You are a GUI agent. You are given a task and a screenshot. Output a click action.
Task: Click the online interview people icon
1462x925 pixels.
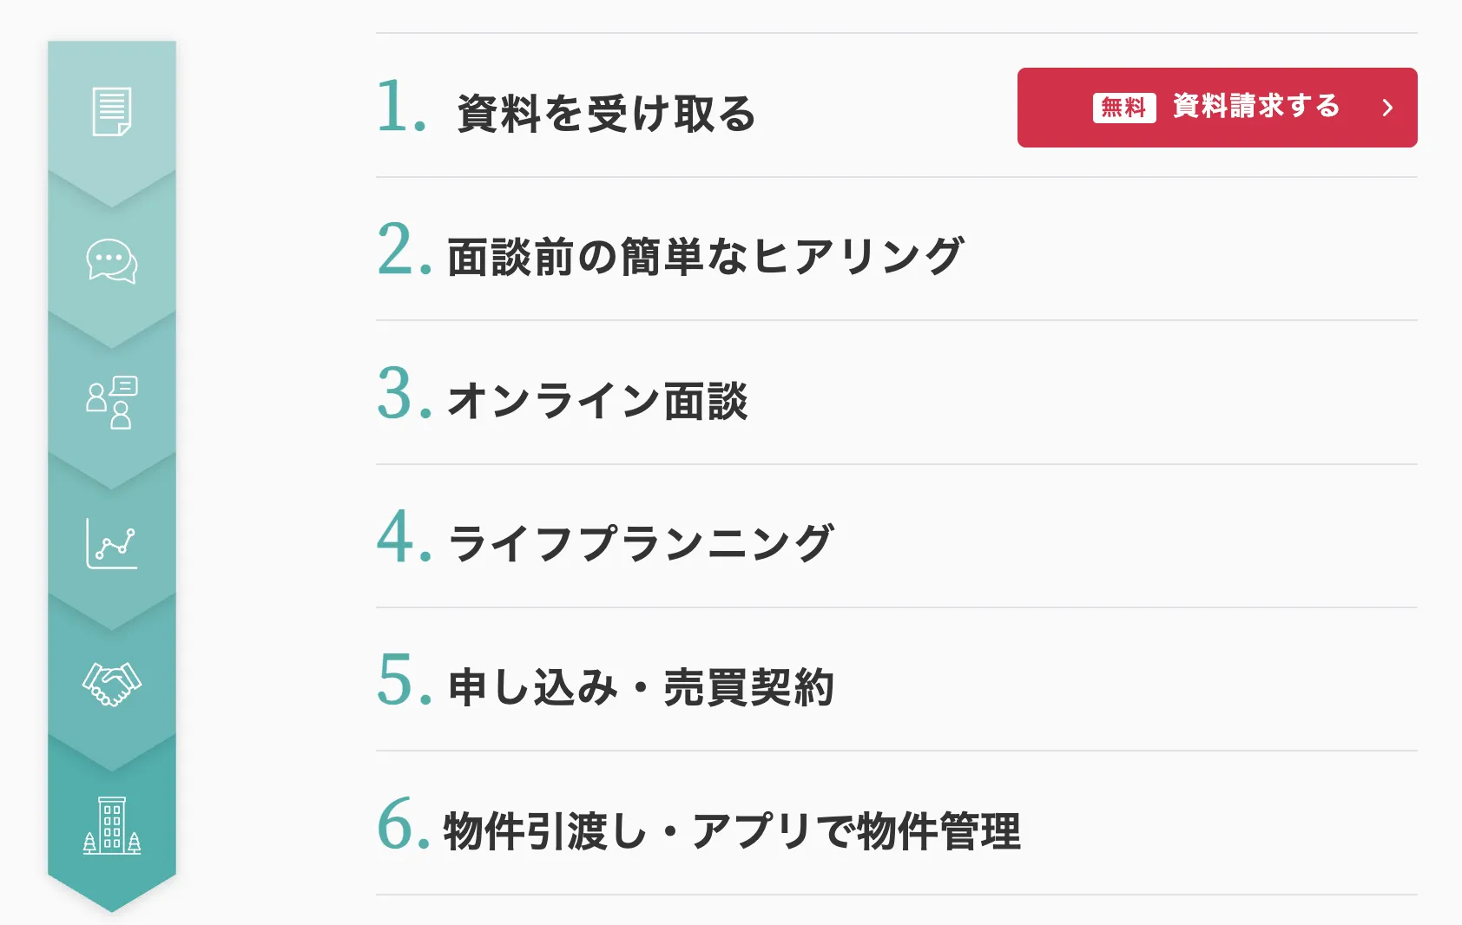(x=112, y=403)
